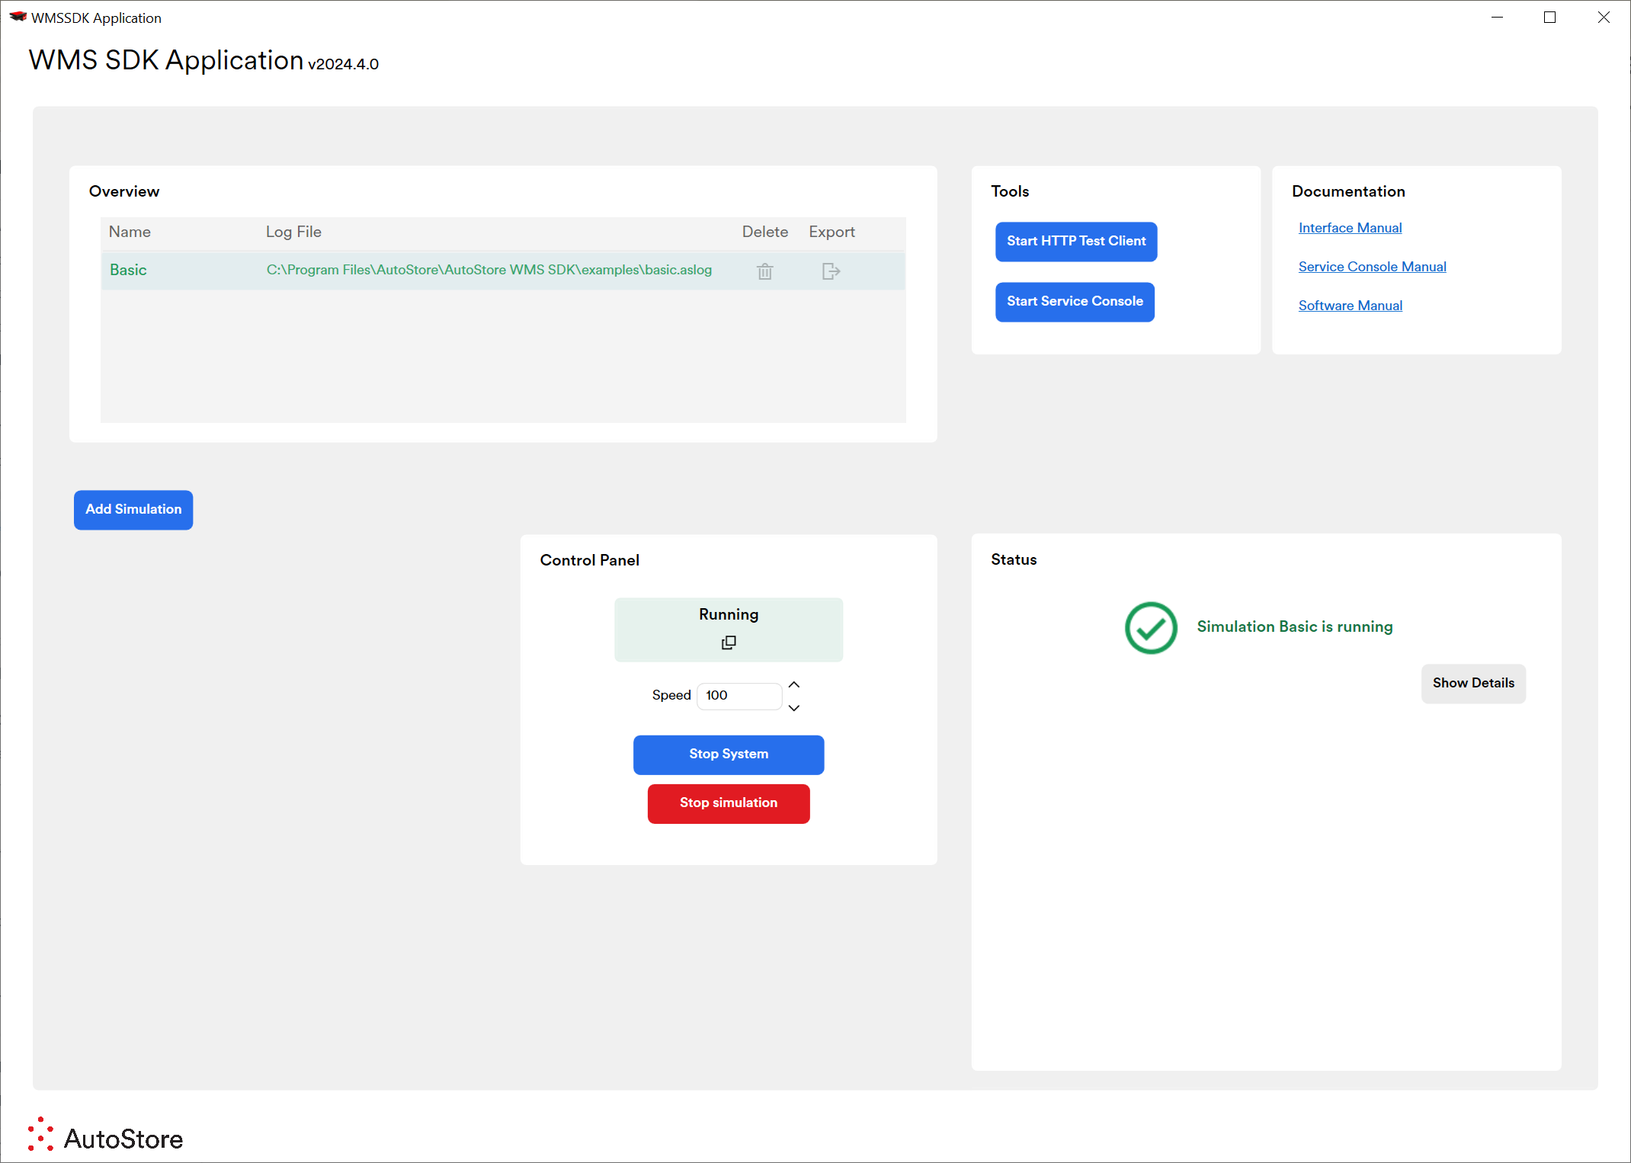
Task: Export the Basic simulation log file
Action: coord(831,271)
